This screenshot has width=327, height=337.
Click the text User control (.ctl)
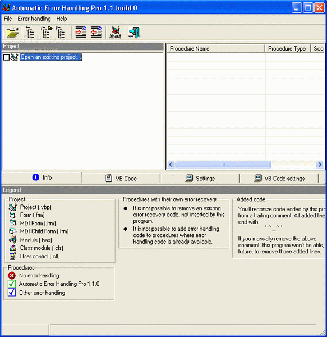point(40,257)
